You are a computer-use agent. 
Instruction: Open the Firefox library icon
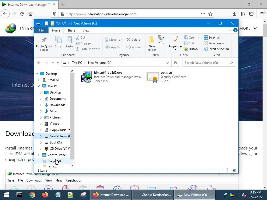point(243,14)
